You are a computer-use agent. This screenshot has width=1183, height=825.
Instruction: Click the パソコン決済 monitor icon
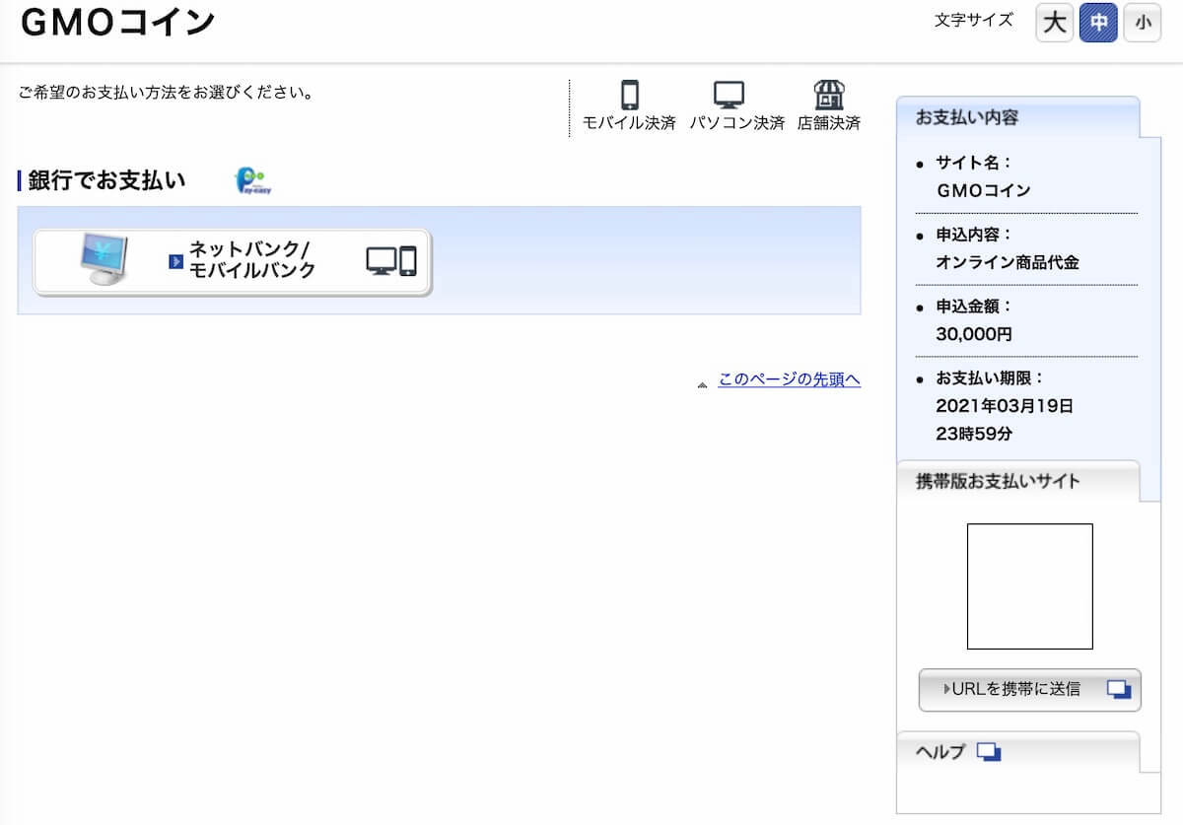pyautogui.click(x=730, y=96)
